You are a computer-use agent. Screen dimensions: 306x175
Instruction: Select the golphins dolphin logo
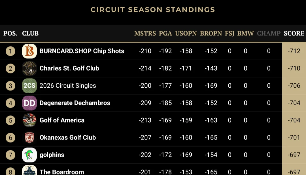[29, 155]
